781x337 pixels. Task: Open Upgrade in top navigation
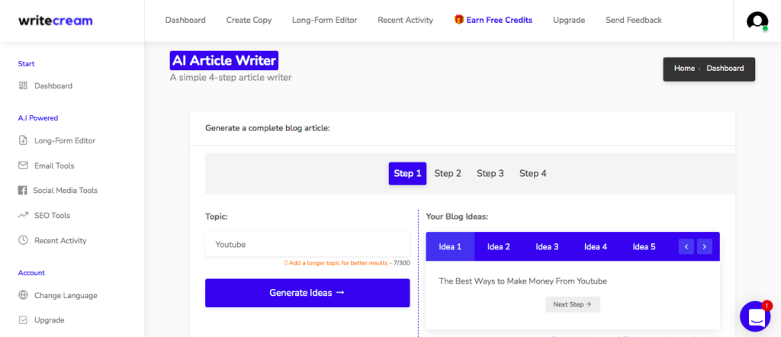569,21
